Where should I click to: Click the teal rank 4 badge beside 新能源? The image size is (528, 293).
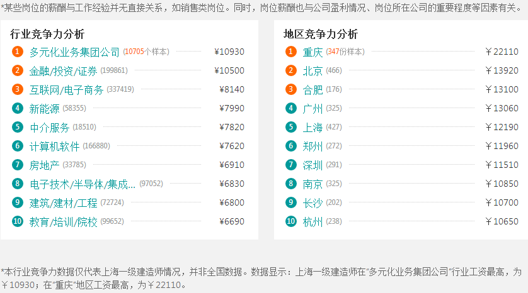18,108
